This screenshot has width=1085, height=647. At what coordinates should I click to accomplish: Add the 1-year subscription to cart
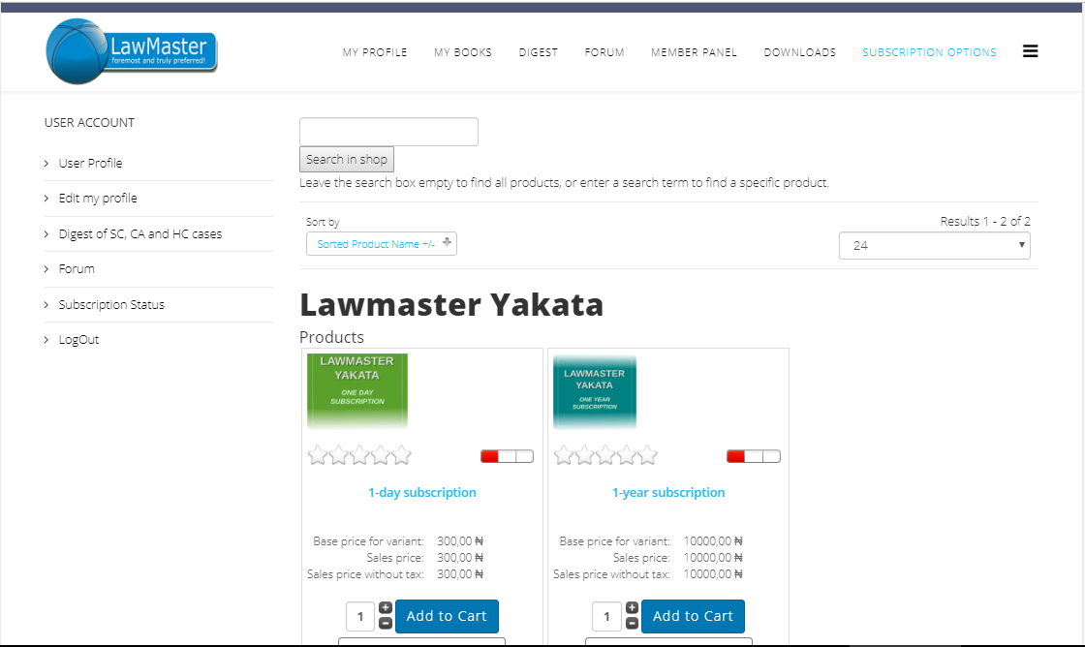[693, 616]
